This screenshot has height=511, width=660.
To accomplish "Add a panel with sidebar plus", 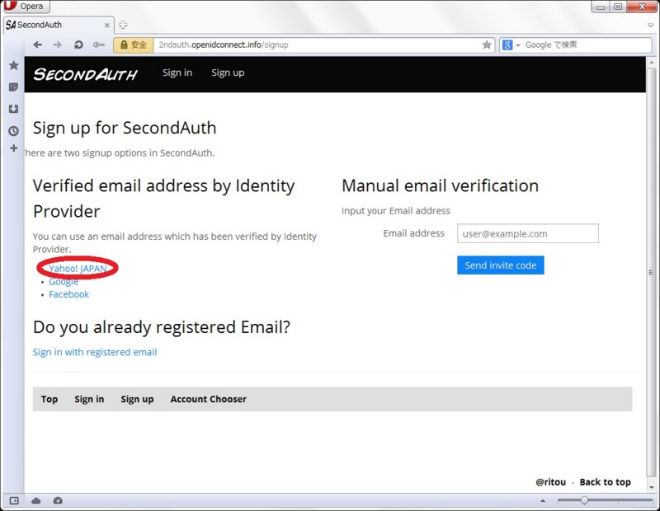I will tap(13, 148).
